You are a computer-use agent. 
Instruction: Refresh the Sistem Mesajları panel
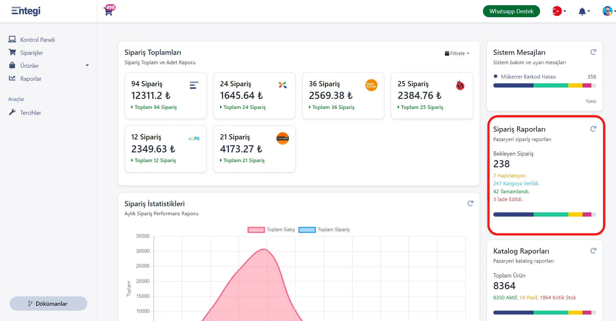(x=593, y=52)
